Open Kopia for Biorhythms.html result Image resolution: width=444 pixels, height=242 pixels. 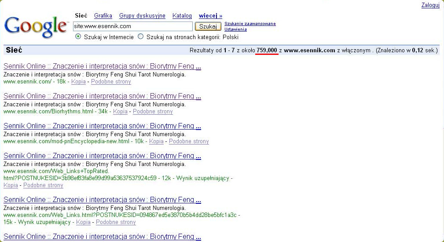click(120, 112)
